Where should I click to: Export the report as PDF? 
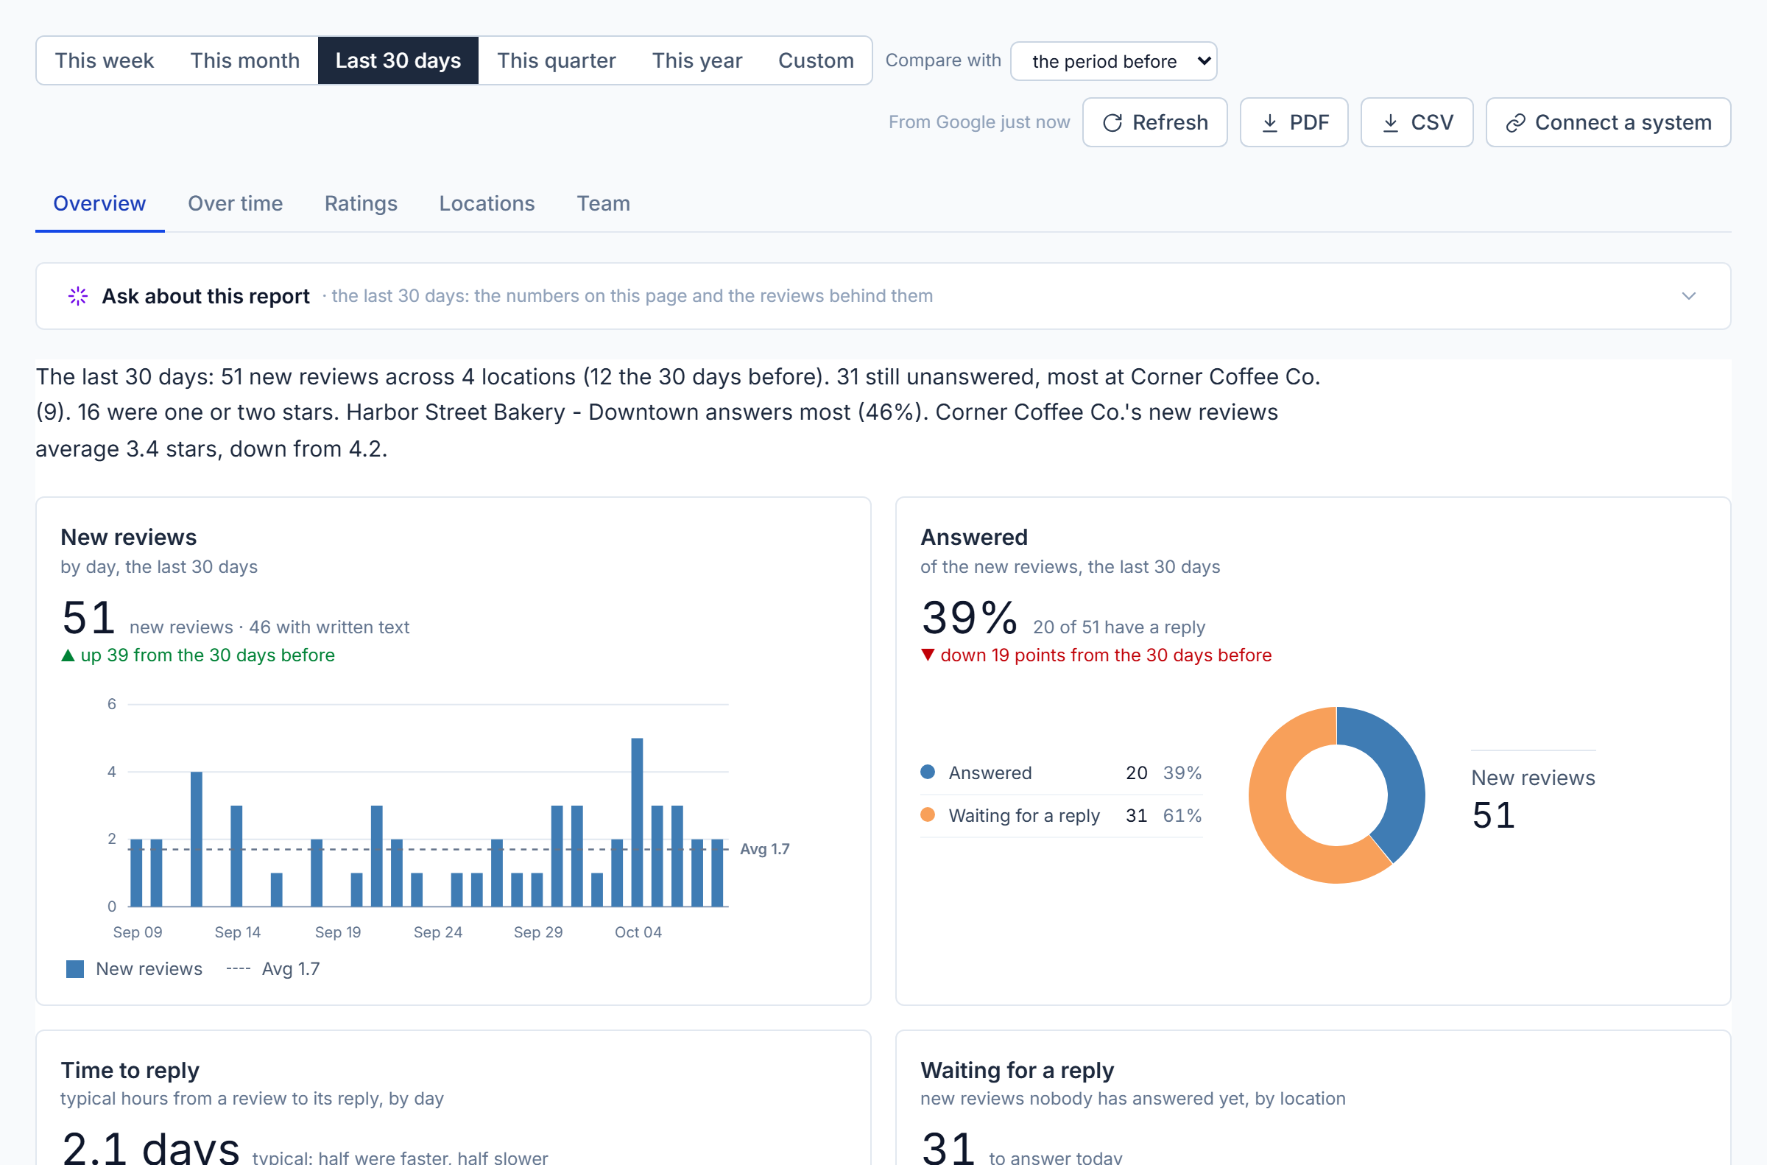coord(1294,122)
